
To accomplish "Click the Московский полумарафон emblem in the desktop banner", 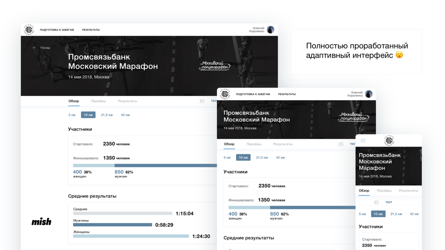I will pos(215,65).
